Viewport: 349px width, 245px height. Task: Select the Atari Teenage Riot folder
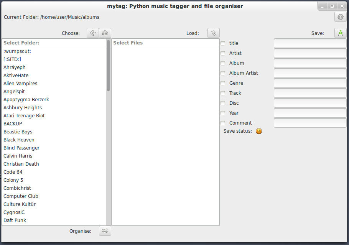tap(54, 116)
